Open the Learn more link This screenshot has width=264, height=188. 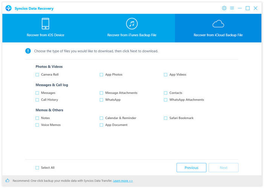tap(123, 181)
